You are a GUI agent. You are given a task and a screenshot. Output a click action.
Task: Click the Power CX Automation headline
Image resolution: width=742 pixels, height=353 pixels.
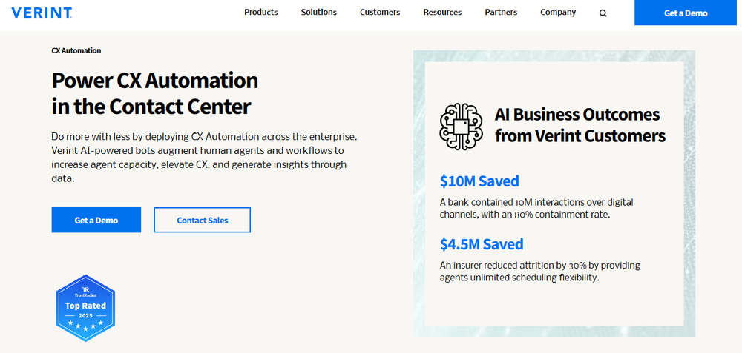(155, 93)
